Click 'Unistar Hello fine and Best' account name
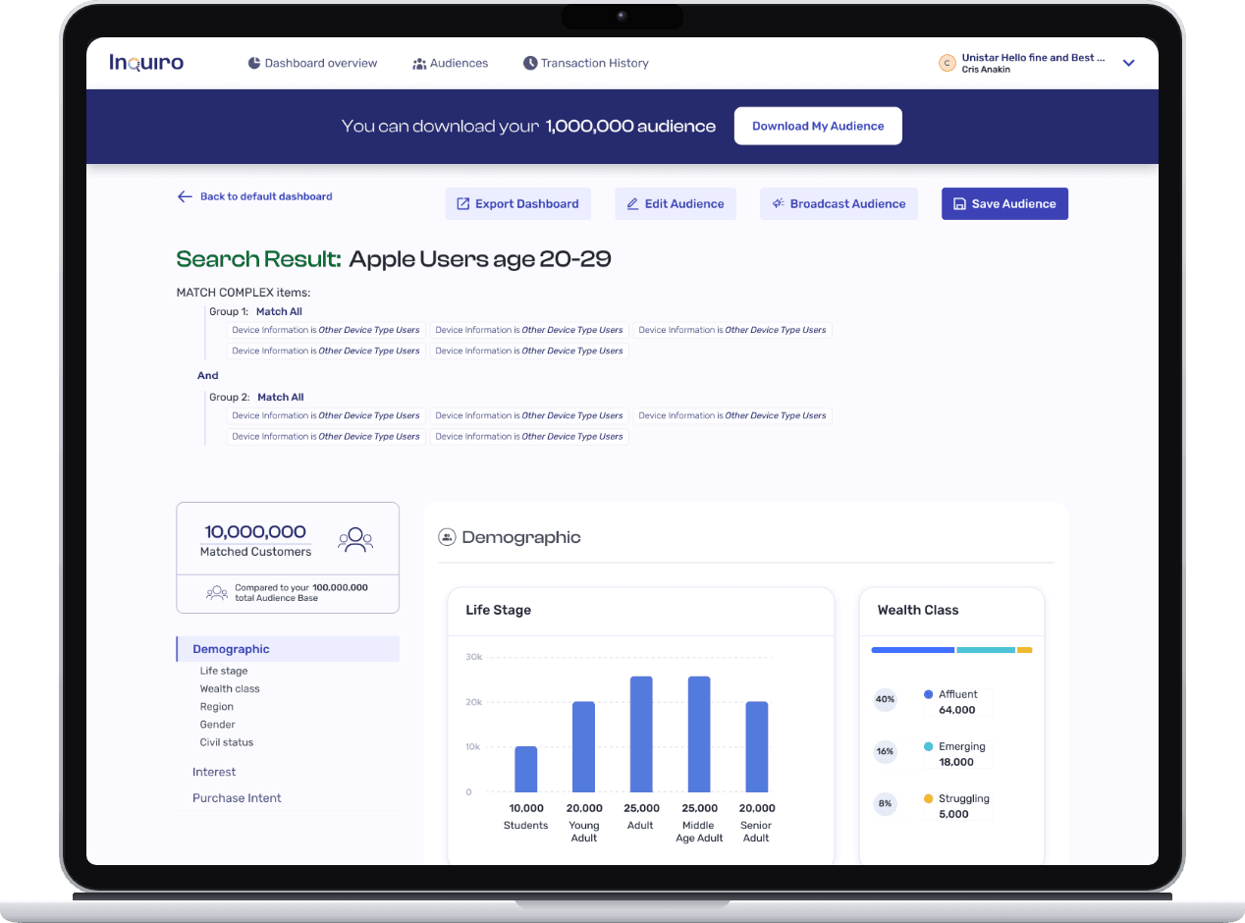1245x923 pixels. point(1034,58)
